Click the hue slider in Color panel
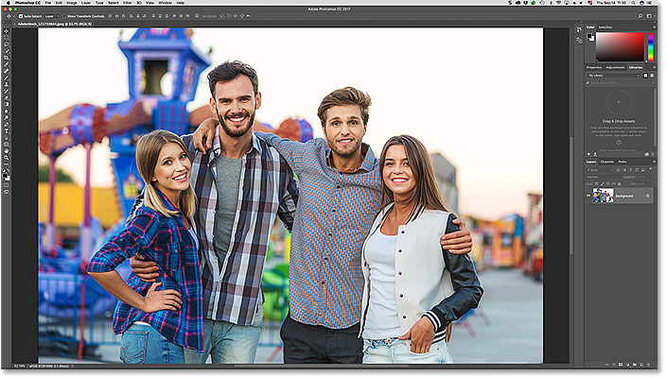The height and width of the screenshot is (378, 667). point(650,47)
